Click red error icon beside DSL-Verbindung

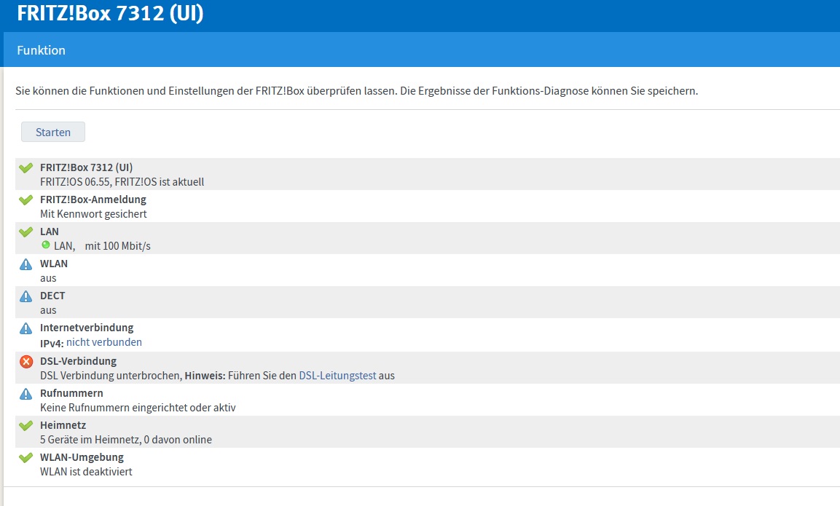[x=25, y=361]
